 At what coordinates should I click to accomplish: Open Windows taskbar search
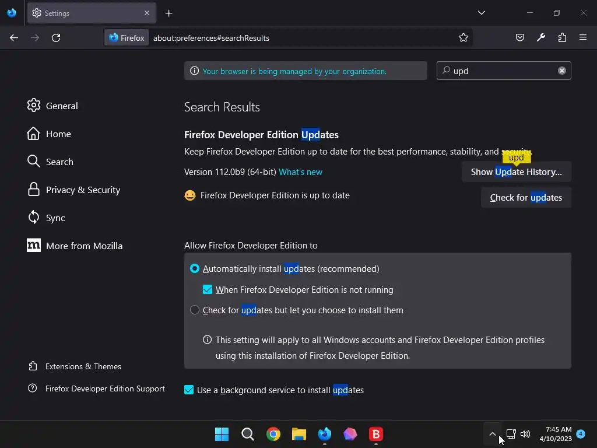click(x=247, y=434)
